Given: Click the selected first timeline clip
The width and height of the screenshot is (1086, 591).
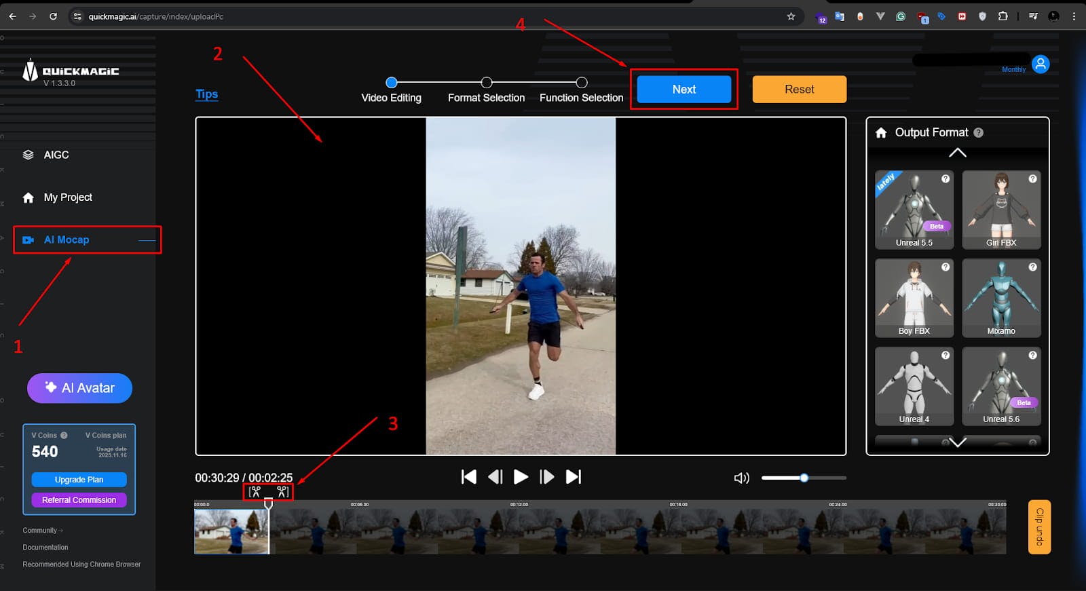Looking at the screenshot, I should pos(231,531).
